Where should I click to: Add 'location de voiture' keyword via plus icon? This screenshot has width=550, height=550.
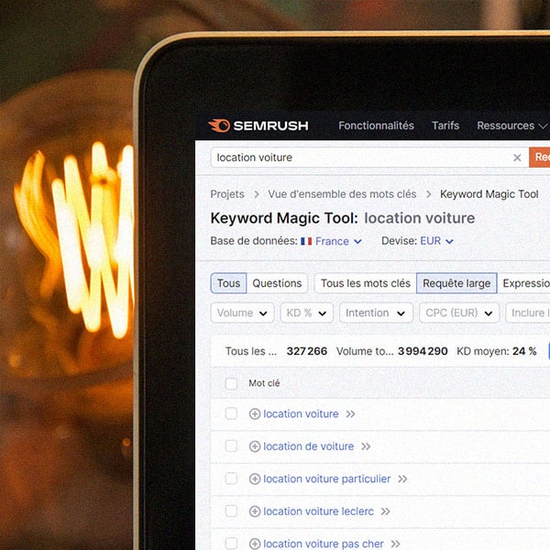[255, 446]
